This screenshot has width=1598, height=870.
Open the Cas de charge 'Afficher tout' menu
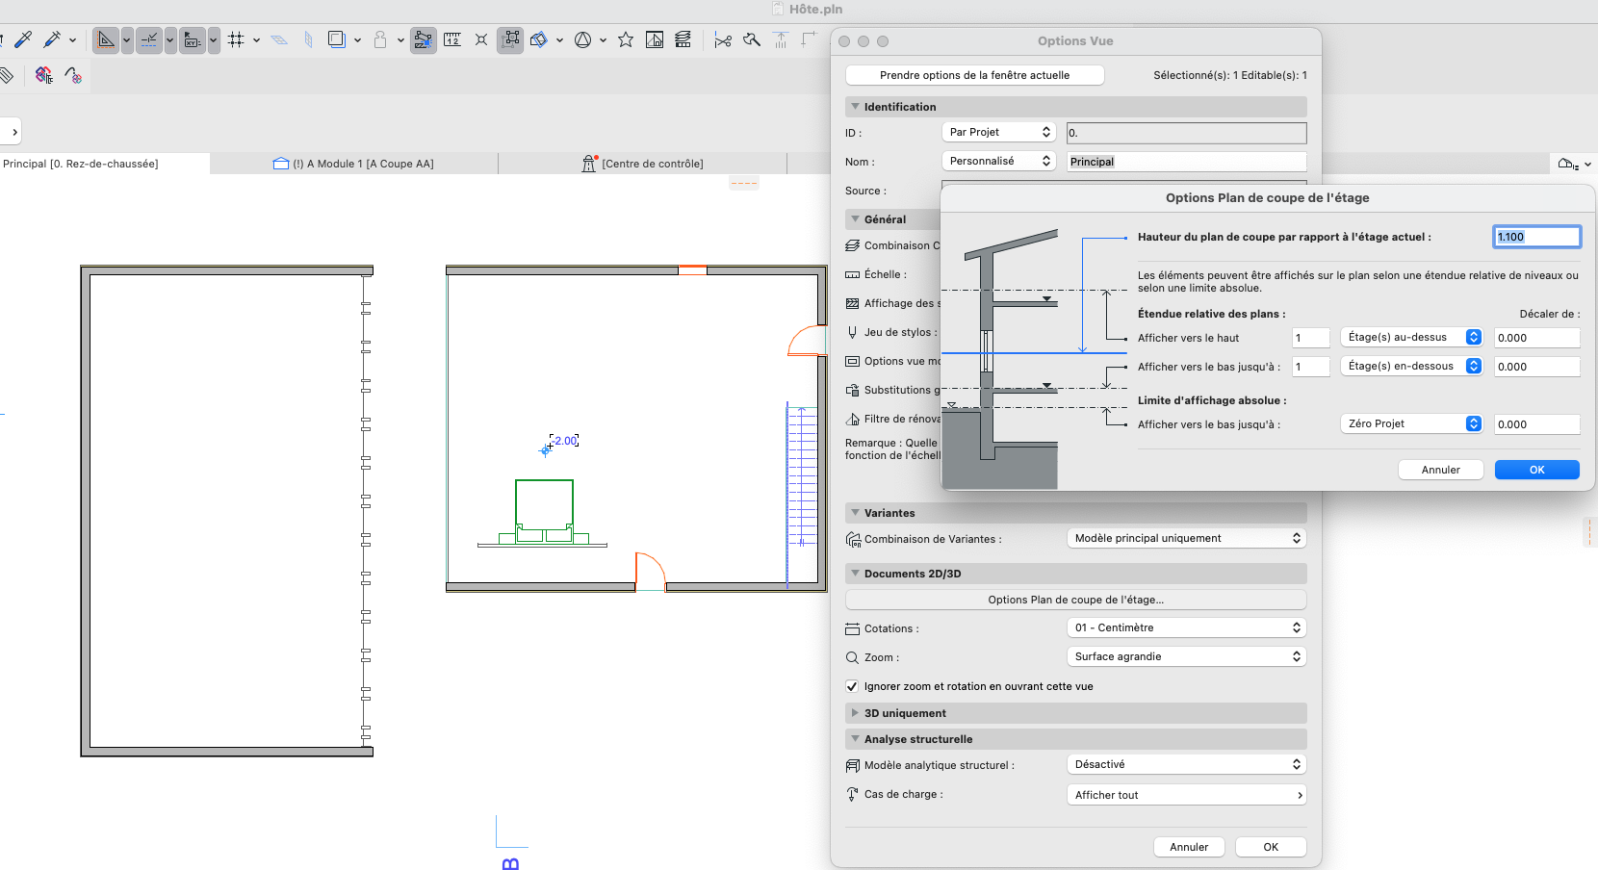point(1186,795)
